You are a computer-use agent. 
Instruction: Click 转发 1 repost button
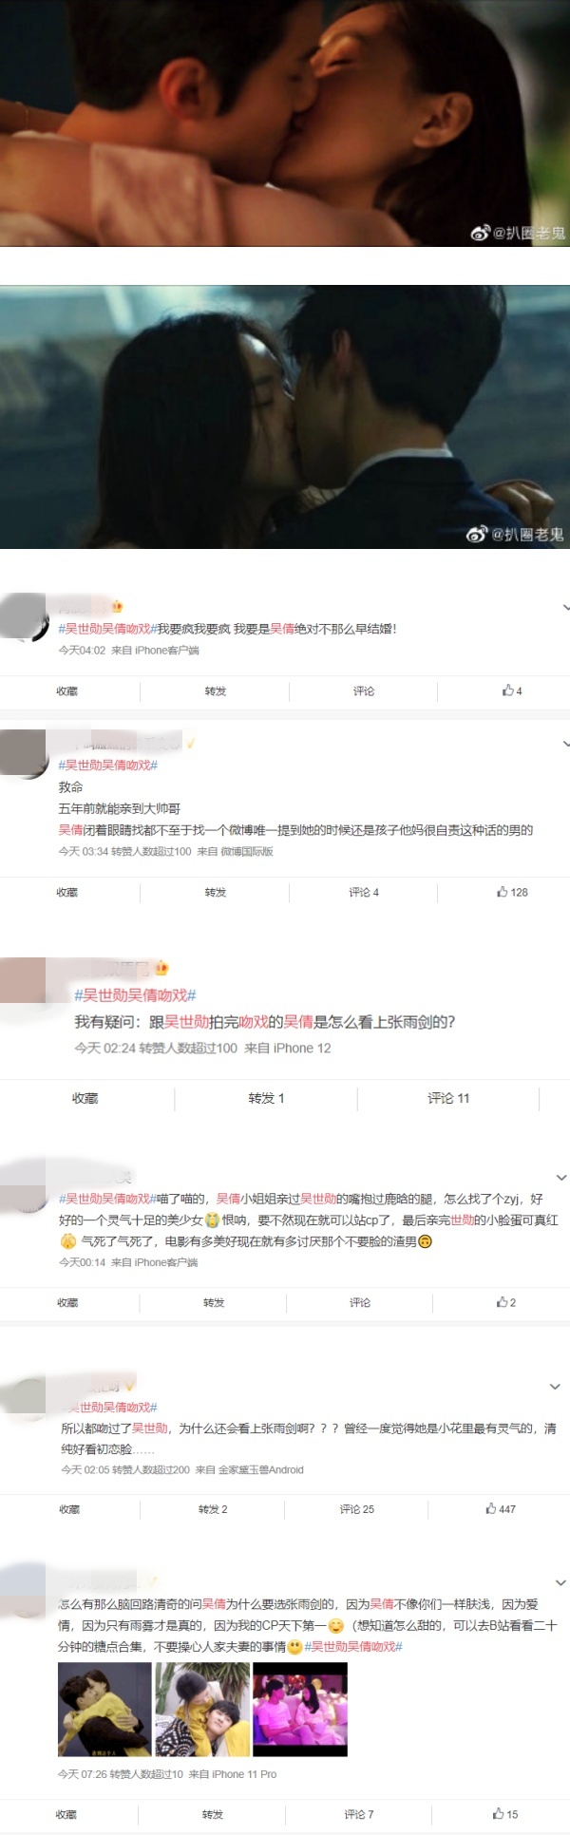[x=266, y=1098]
